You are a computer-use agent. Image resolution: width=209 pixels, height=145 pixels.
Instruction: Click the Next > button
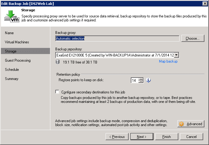pos(142,136)
